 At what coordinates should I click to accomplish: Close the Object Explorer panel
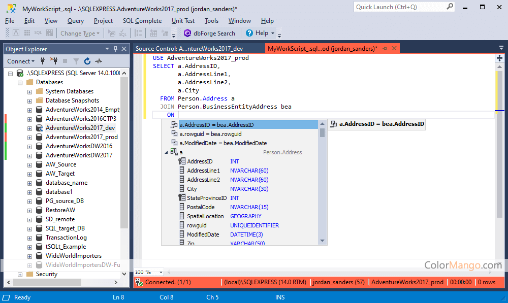coord(124,49)
